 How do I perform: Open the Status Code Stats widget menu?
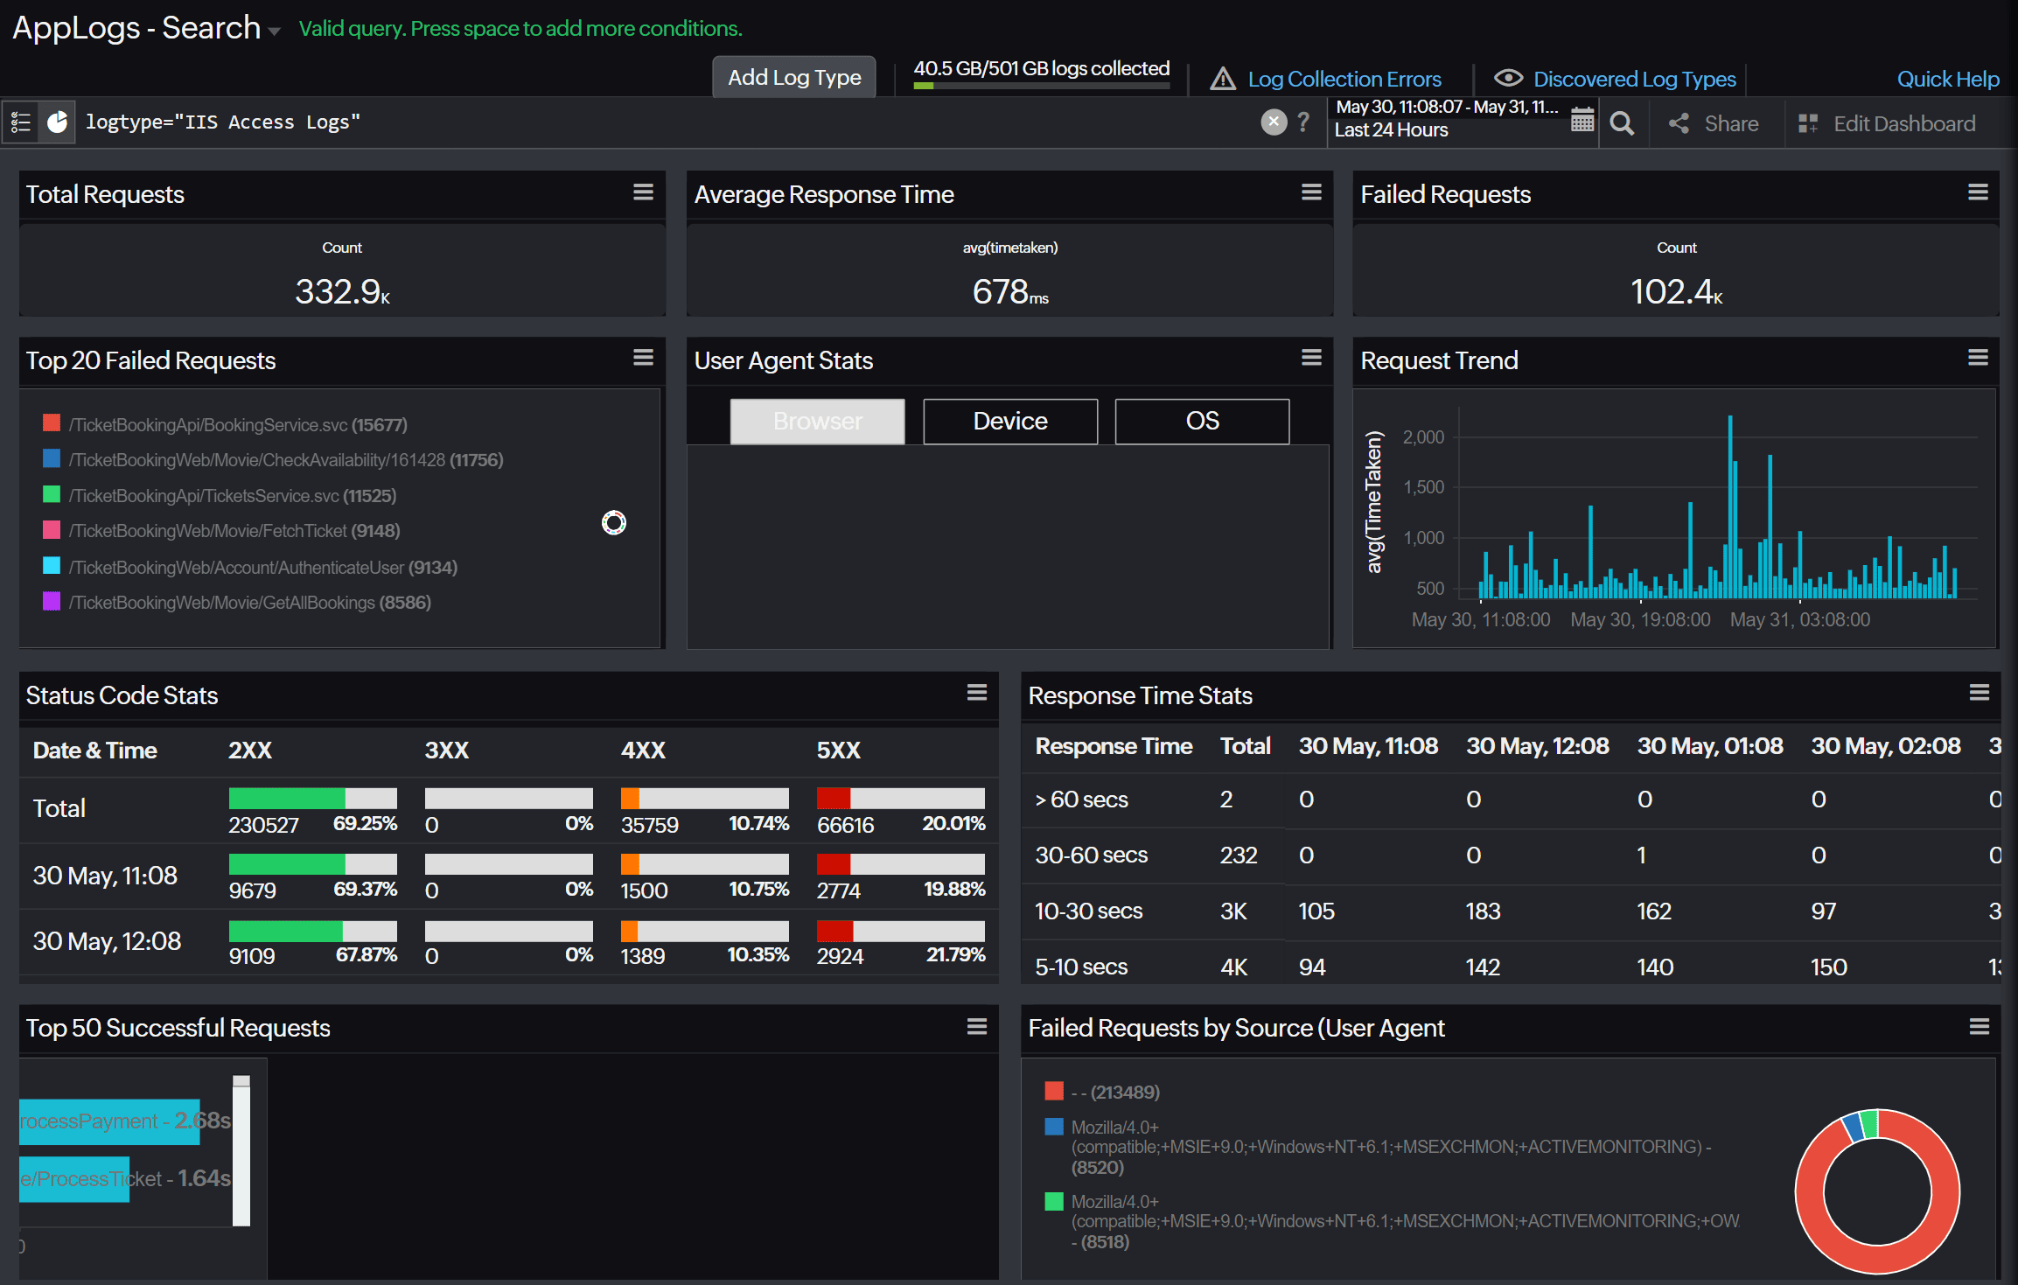point(977,692)
